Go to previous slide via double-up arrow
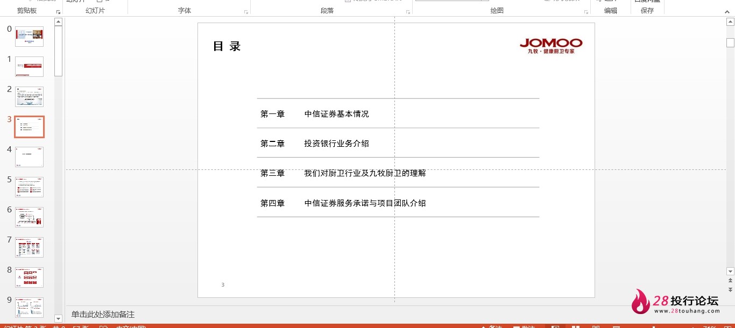735x328 pixels. pos(730,280)
